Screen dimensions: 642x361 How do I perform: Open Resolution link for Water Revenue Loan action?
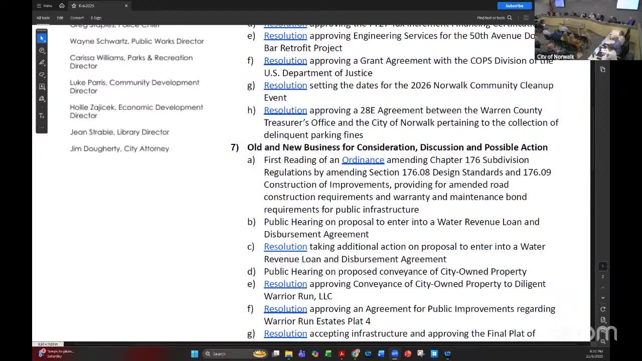[285, 246]
